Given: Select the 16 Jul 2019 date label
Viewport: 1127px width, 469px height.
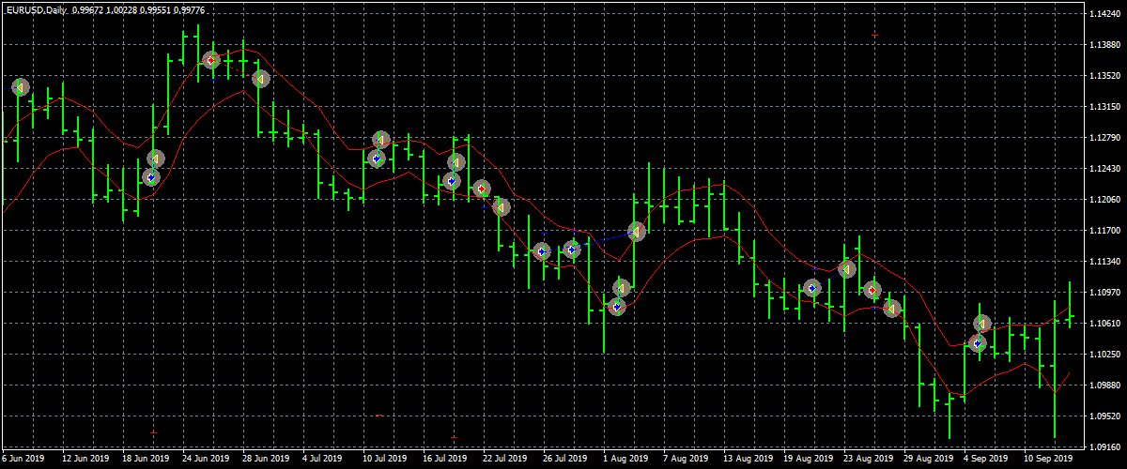Looking at the screenshot, I should point(445,460).
